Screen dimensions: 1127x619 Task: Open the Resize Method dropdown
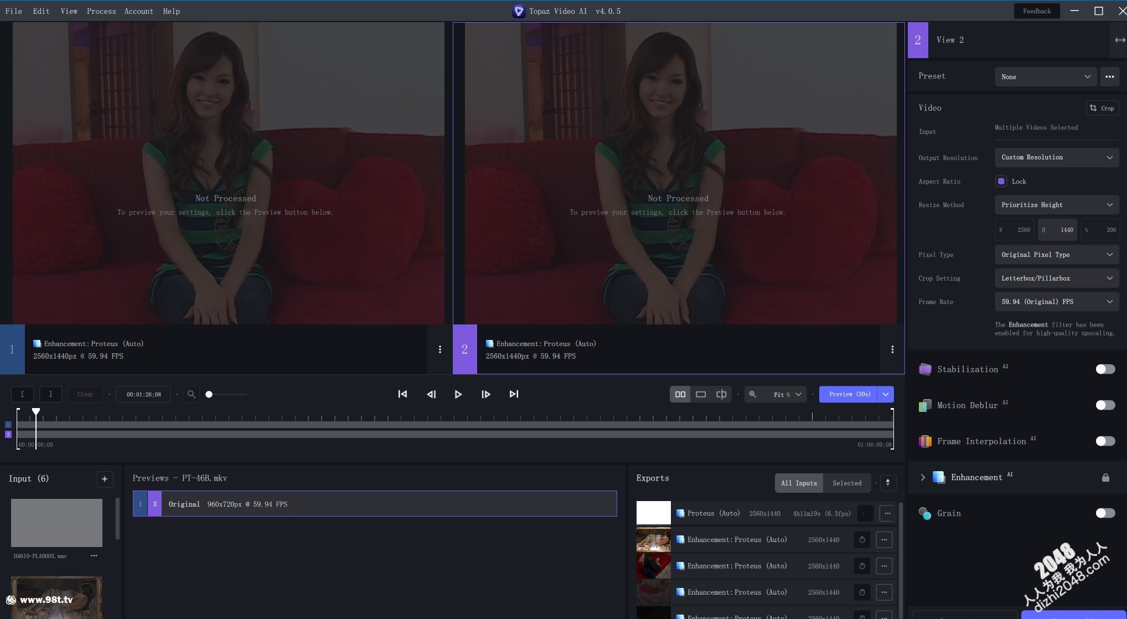1057,205
